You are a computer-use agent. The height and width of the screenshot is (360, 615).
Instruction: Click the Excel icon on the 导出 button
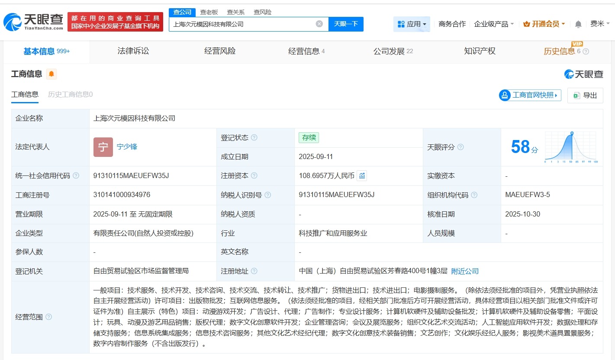click(576, 95)
